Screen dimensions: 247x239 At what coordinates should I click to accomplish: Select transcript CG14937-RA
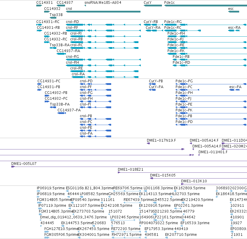[x=61, y=54]
